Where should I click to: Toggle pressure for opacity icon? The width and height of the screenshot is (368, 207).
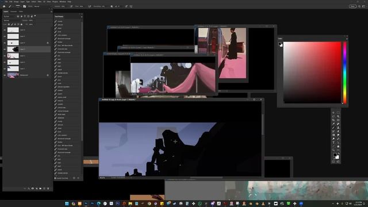click(x=71, y=6)
